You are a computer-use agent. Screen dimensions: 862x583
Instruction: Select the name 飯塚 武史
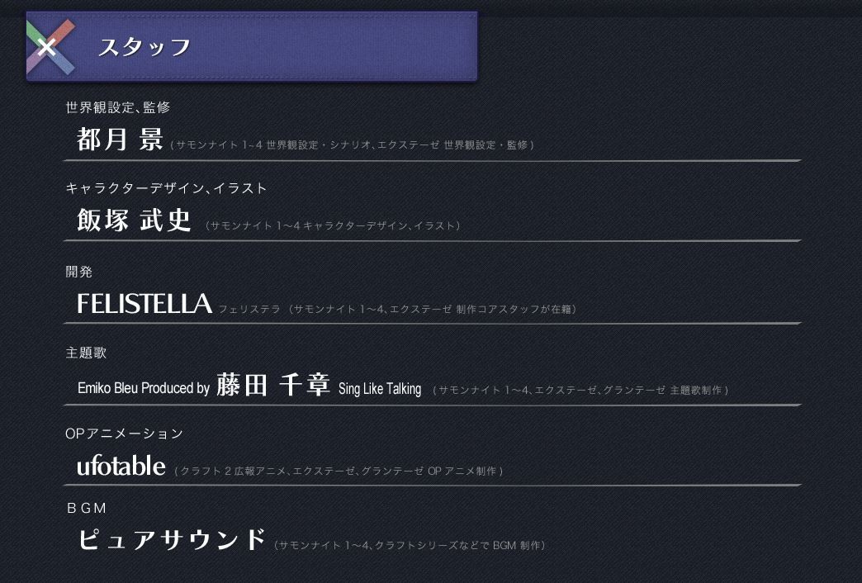point(134,220)
